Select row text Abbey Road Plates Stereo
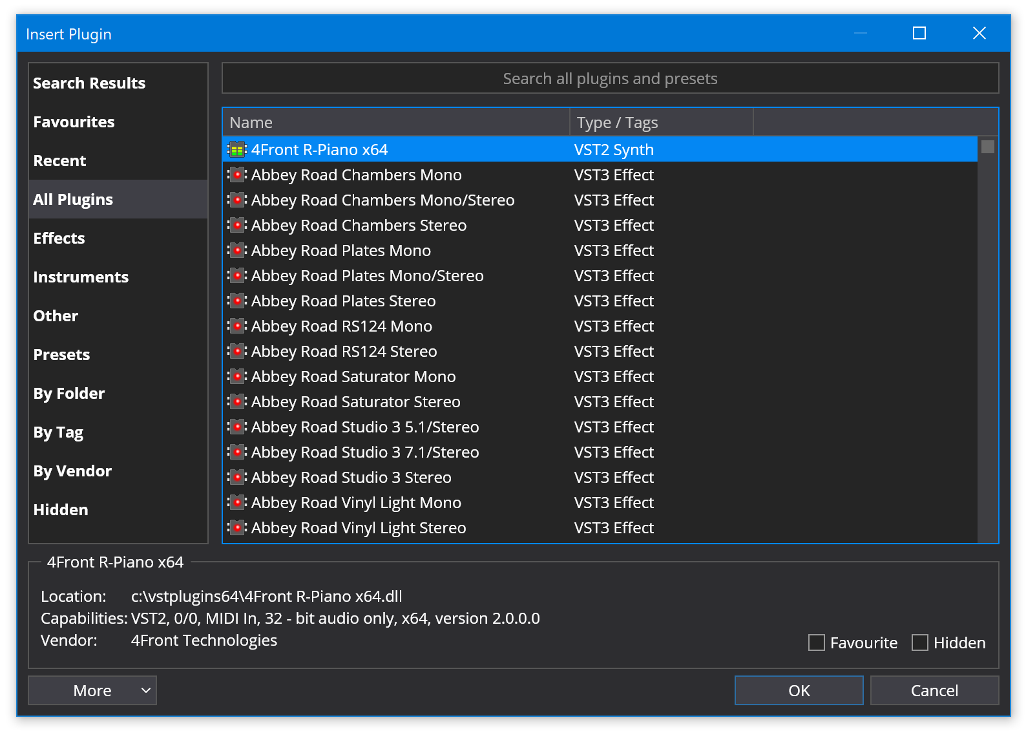The height and width of the screenshot is (733, 1026). [x=344, y=301]
